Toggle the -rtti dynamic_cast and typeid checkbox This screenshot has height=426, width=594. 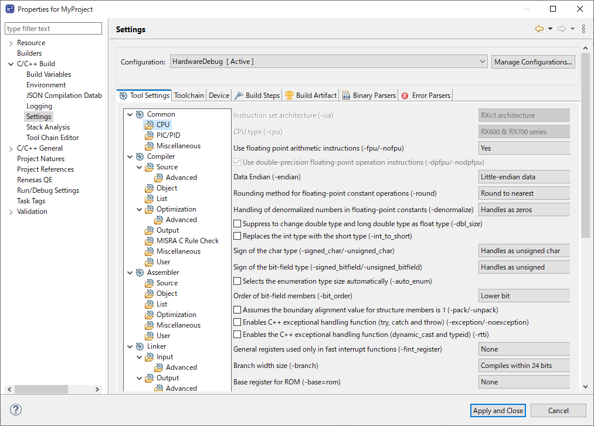coord(237,335)
